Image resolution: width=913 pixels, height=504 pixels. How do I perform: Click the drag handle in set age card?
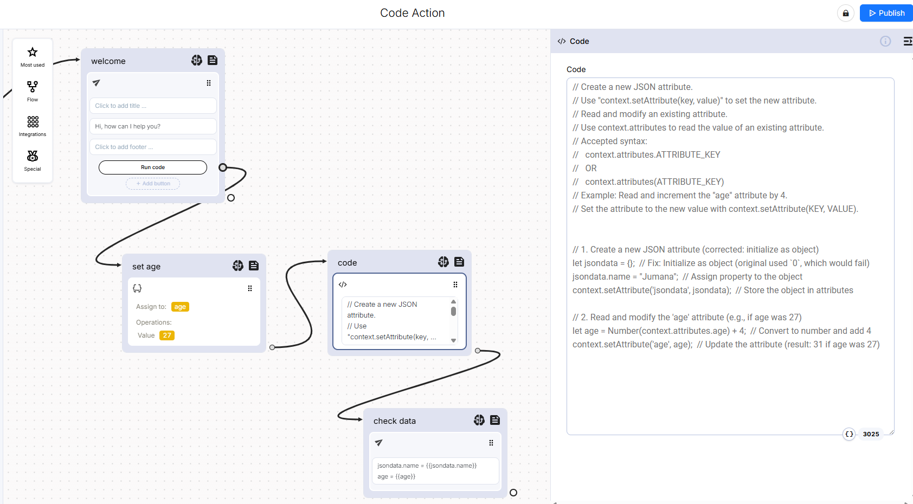click(250, 288)
